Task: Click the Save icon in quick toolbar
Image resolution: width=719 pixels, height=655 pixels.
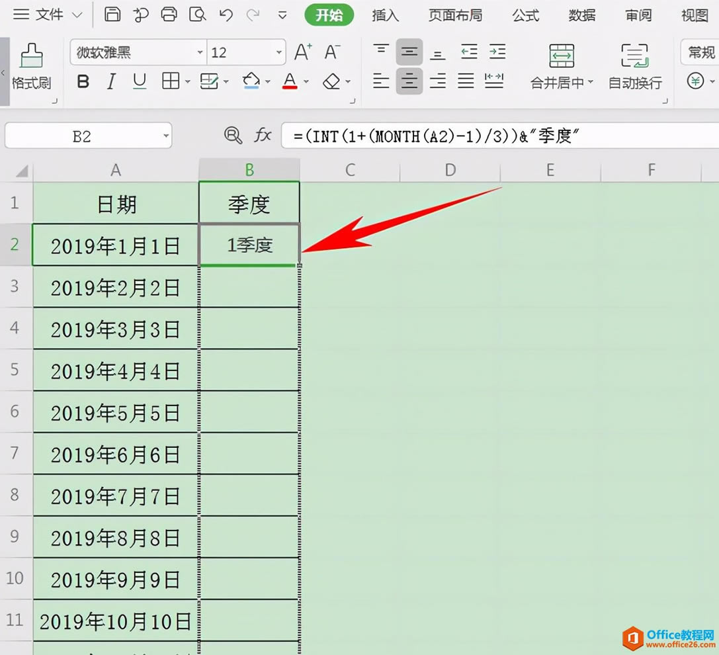Action: click(112, 15)
